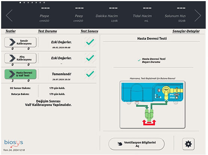Open the Sonuçlar-Detaylar header
The height and width of the screenshot is (155, 208).
pyautogui.click(x=186, y=31)
